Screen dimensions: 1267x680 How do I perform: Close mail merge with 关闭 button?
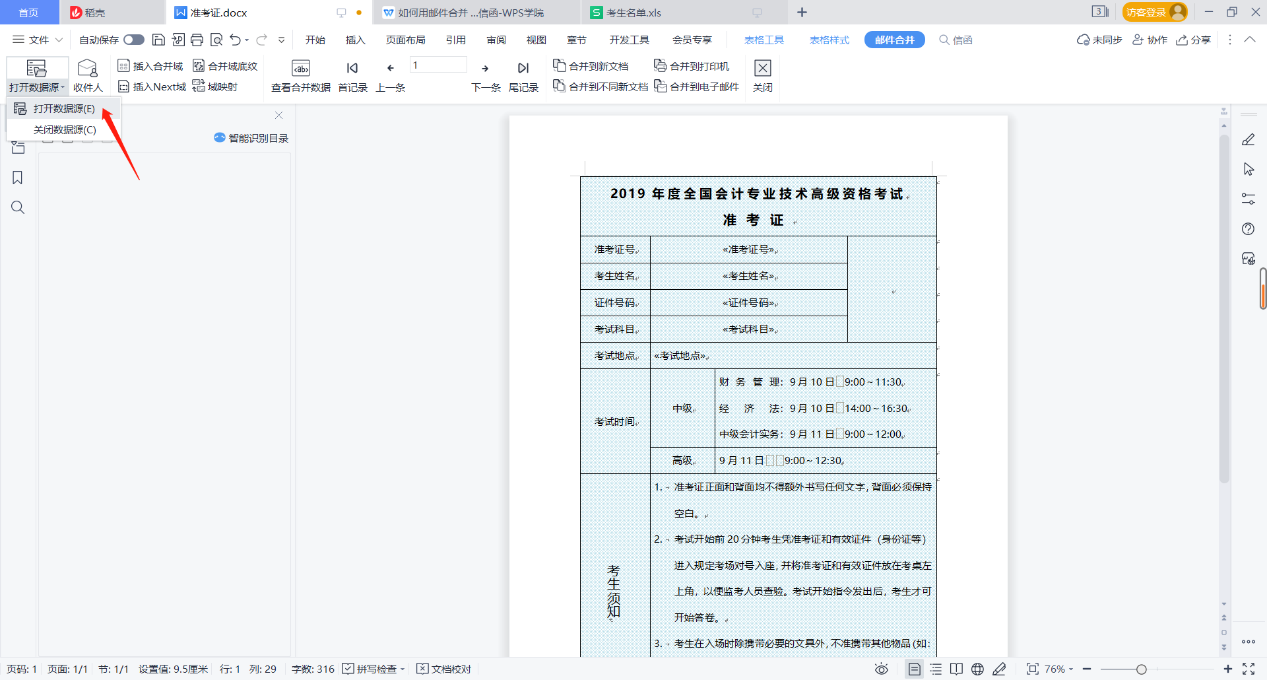[763, 75]
